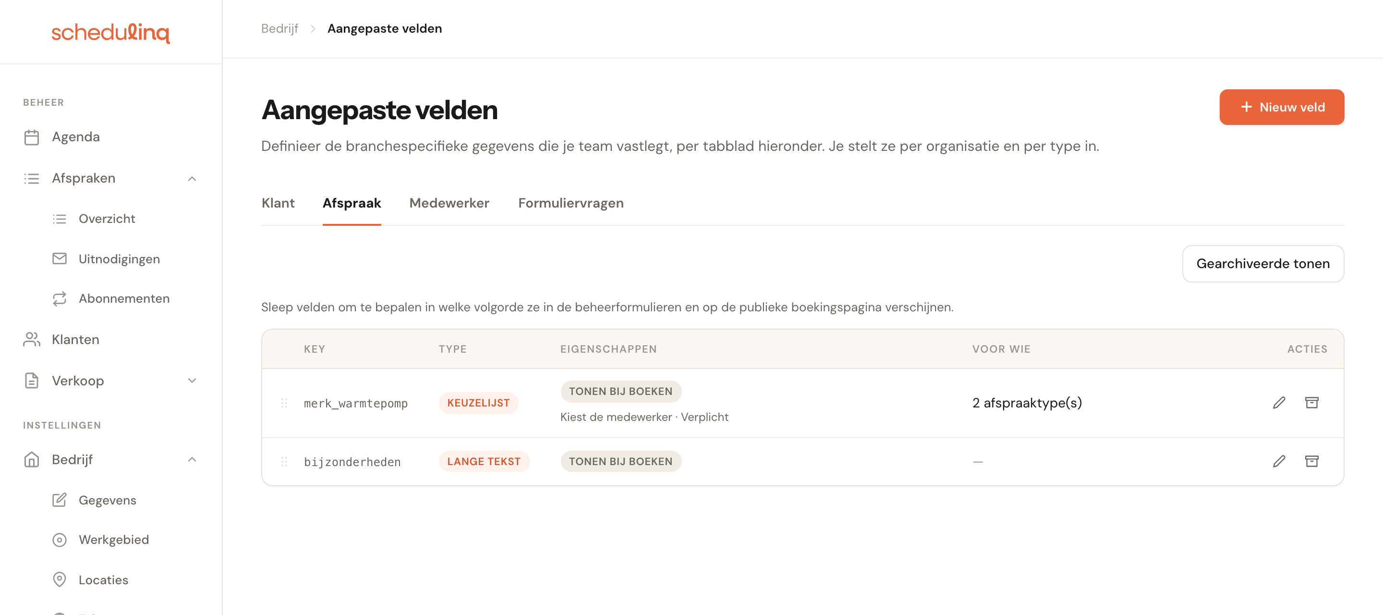Click the merk_warmtepomp key text
The image size is (1383, 615).
tap(355, 404)
